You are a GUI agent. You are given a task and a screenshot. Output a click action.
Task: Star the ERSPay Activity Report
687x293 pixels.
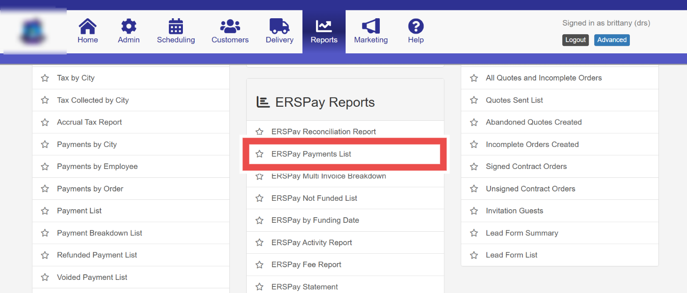coord(259,243)
